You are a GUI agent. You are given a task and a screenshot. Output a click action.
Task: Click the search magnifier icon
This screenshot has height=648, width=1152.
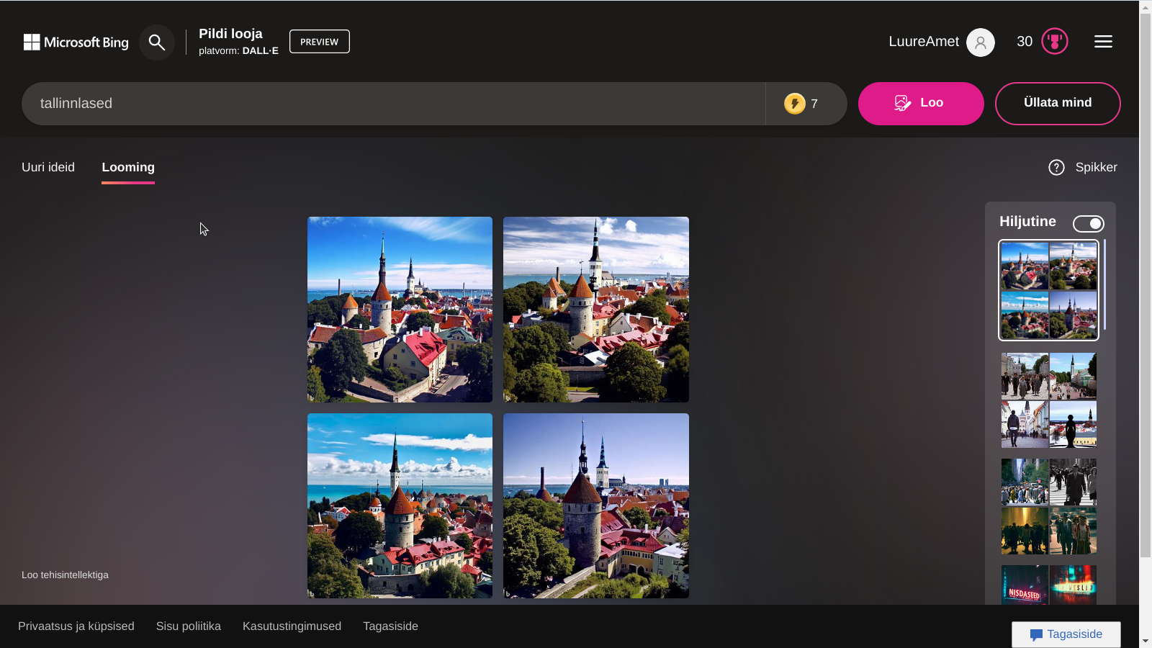click(157, 42)
